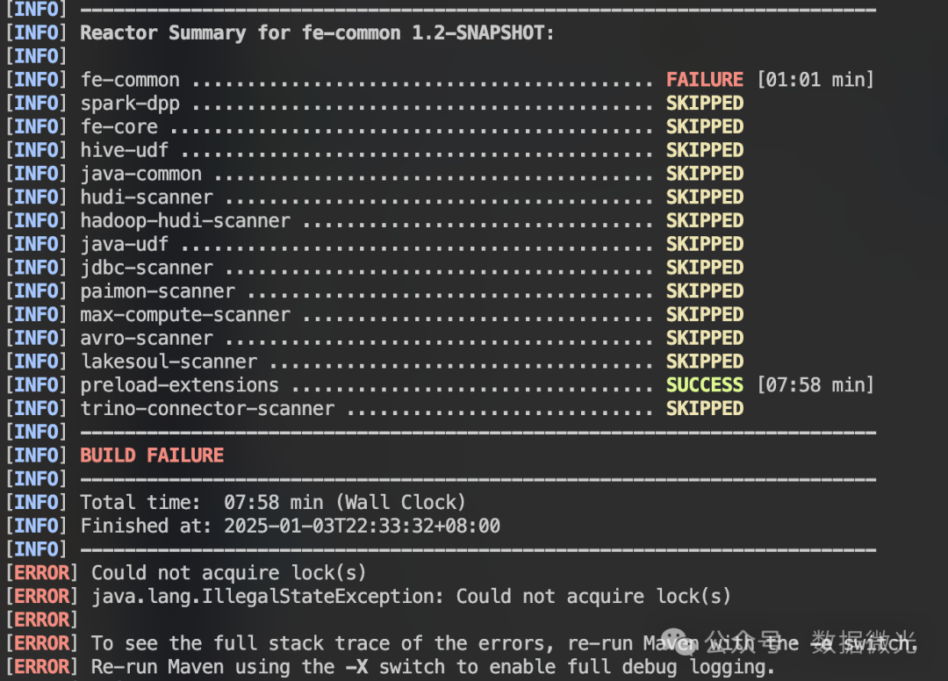Click the red FAILURE status for fe-common
948x681 pixels.
pos(704,80)
